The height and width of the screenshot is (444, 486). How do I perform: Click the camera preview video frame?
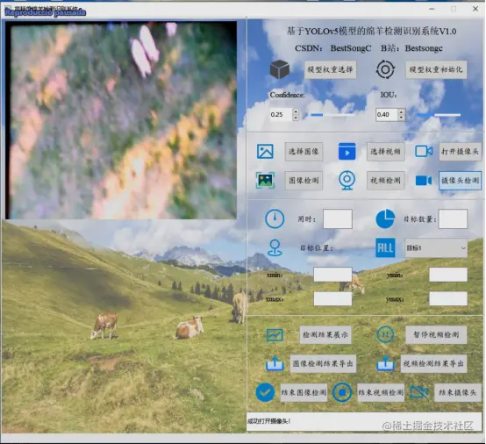121,120
